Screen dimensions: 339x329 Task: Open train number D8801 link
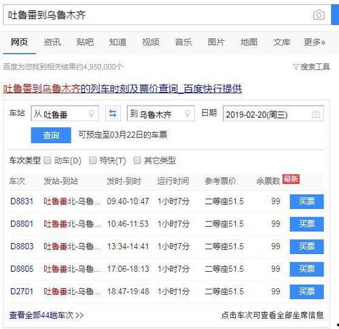click(x=22, y=224)
